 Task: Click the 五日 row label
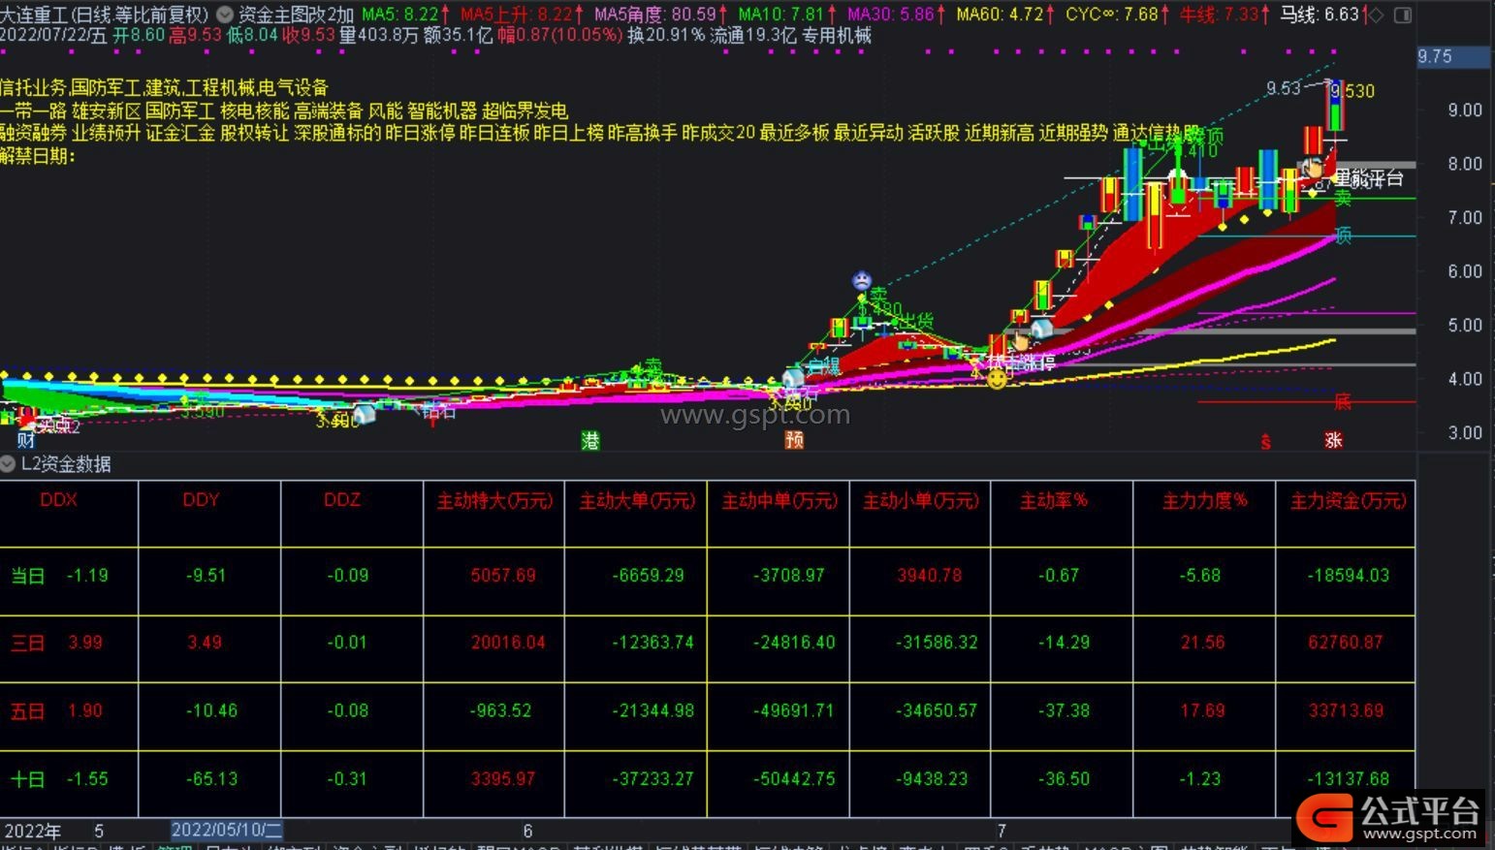coord(28,710)
